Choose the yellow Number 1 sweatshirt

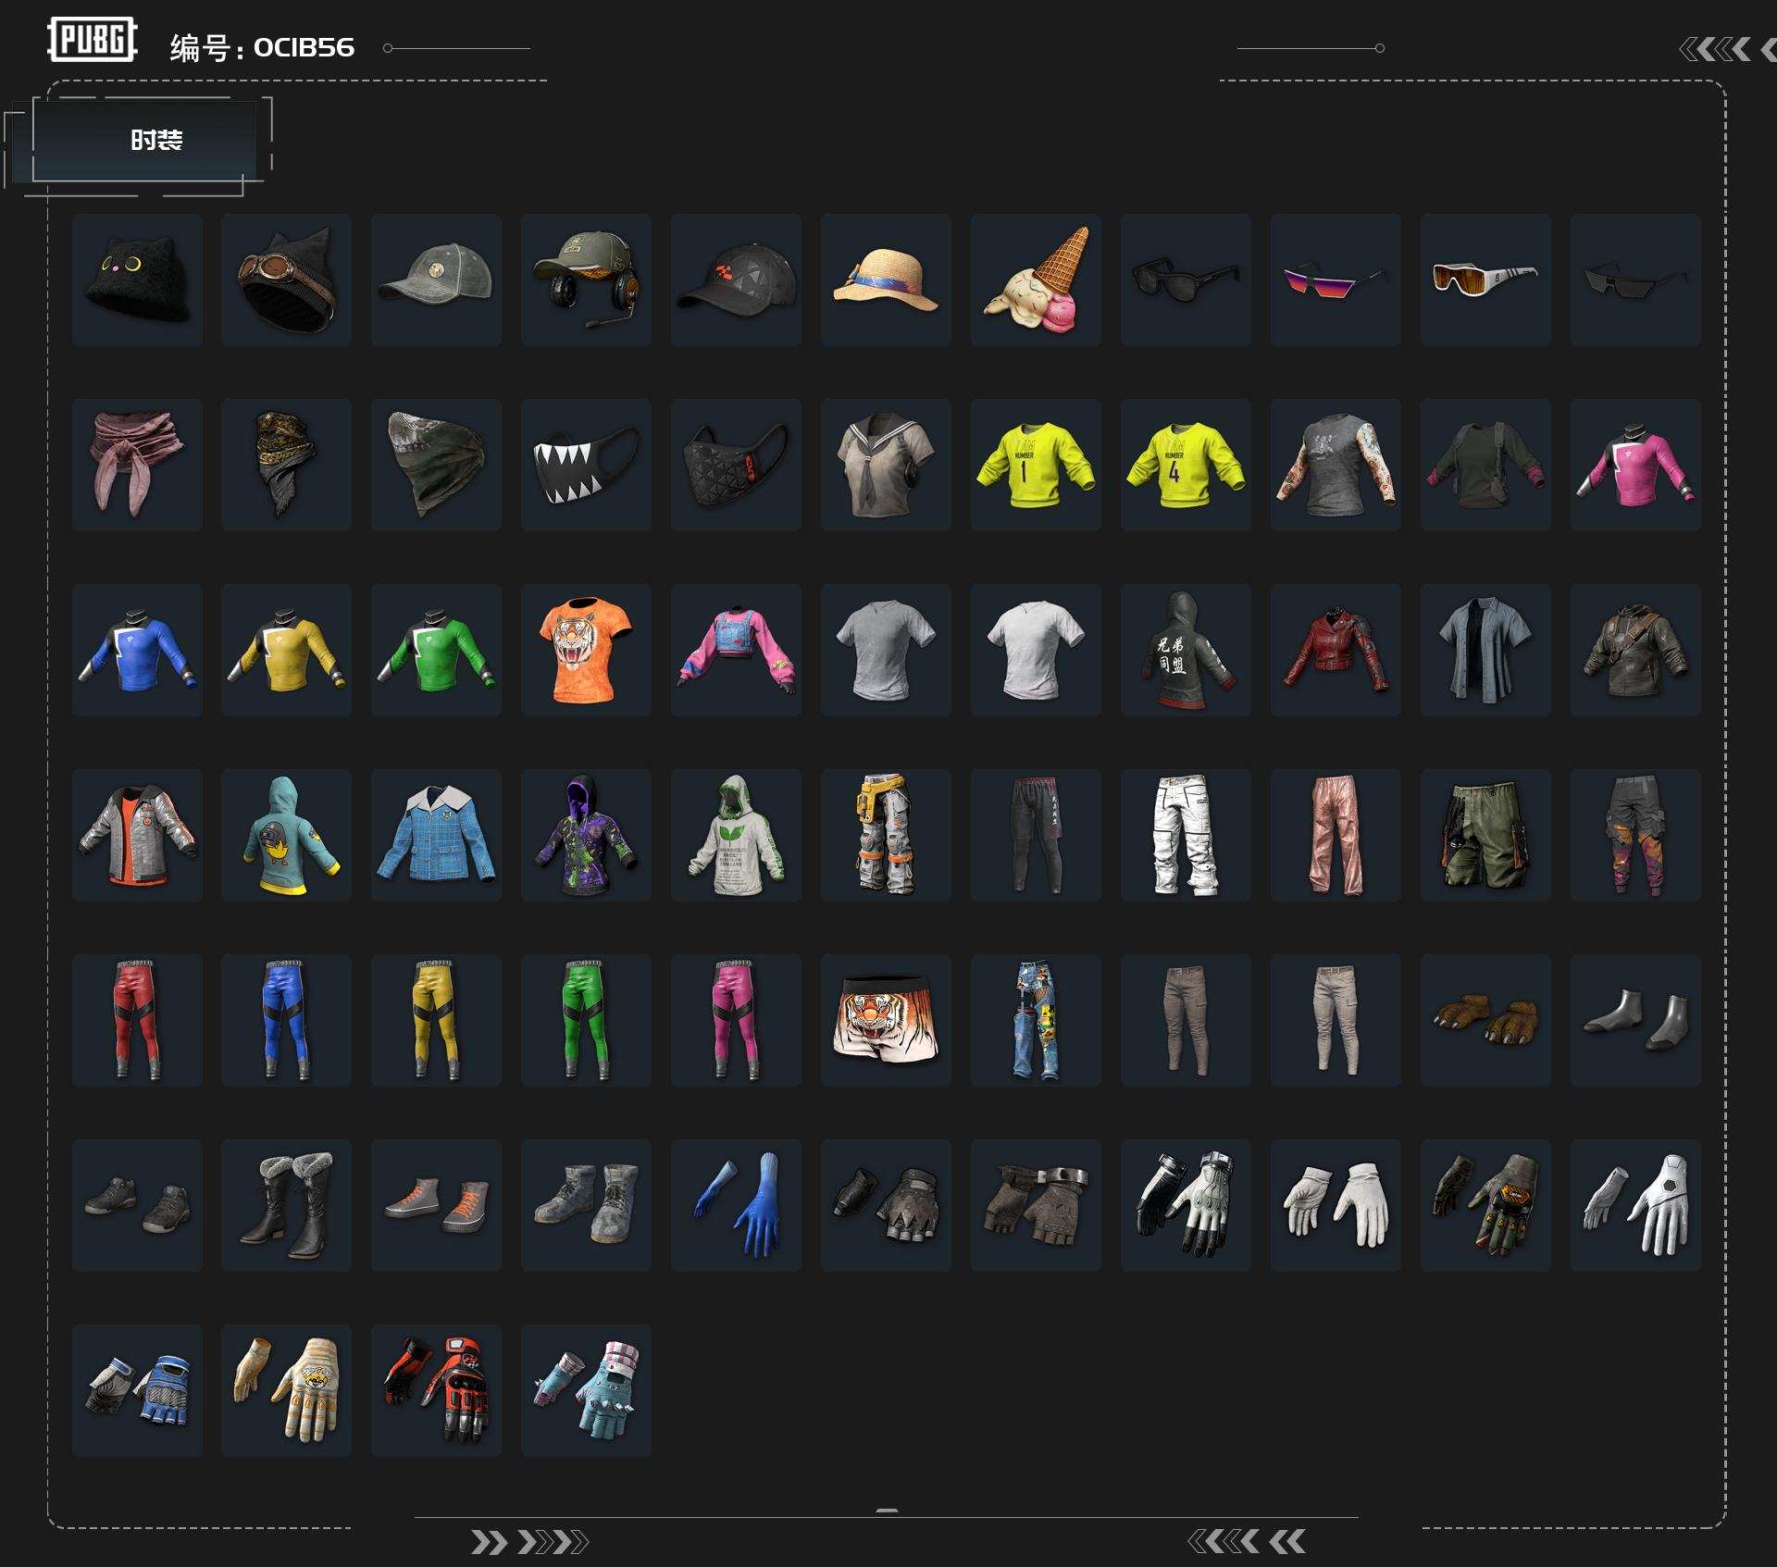1036,465
